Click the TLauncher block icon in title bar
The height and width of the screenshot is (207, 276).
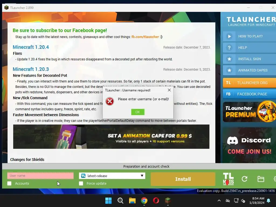[6, 8]
